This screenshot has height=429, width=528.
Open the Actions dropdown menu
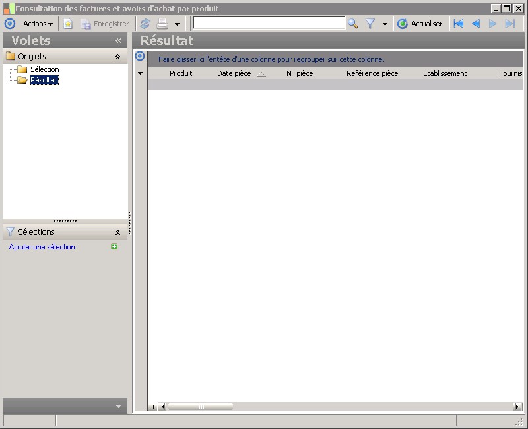[x=38, y=24]
